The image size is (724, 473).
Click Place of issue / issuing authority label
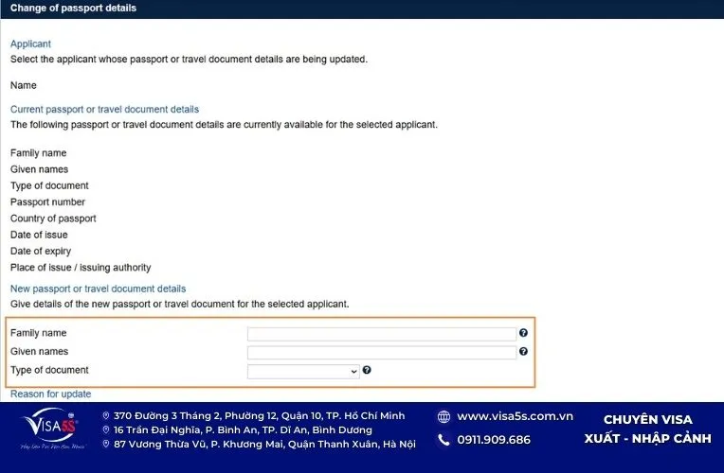pos(81,268)
